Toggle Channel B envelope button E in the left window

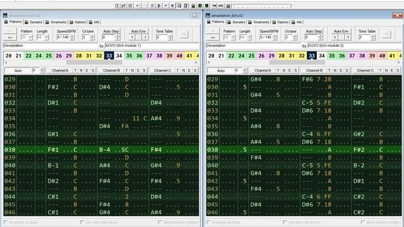[138, 70]
